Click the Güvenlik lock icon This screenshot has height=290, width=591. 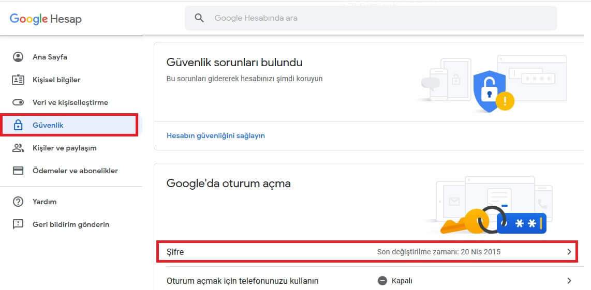pyautogui.click(x=18, y=126)
